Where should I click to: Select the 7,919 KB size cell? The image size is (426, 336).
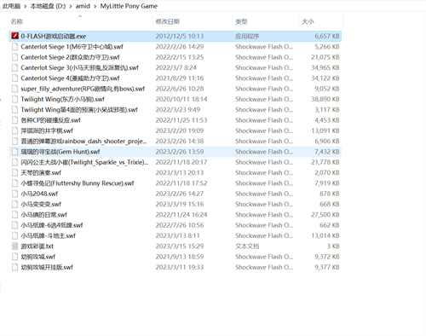point(327,183)
